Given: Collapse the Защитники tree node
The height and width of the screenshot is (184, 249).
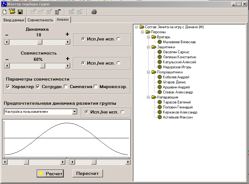Looking at the screenshot, I should pos(148,47).
